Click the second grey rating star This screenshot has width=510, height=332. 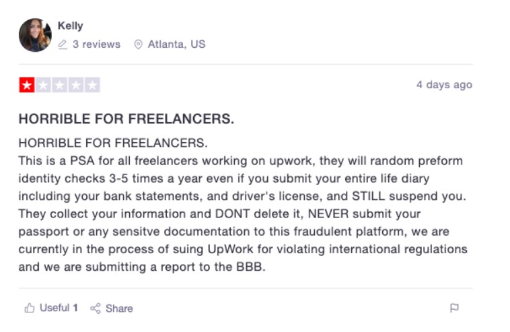pos(43,85)
